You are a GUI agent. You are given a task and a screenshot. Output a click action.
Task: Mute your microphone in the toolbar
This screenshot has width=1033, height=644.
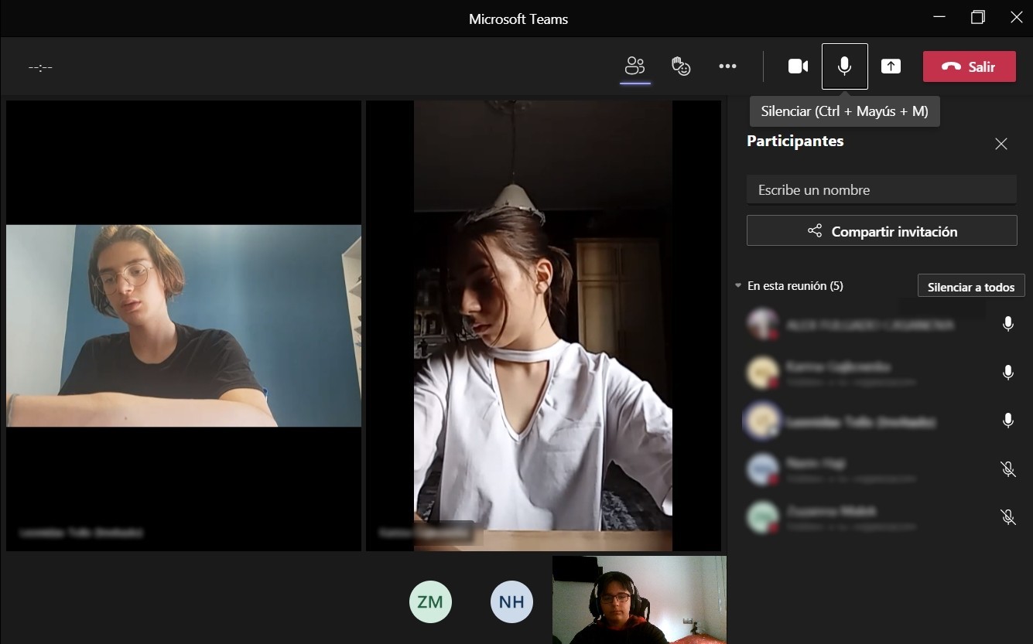tap(844, 66)
